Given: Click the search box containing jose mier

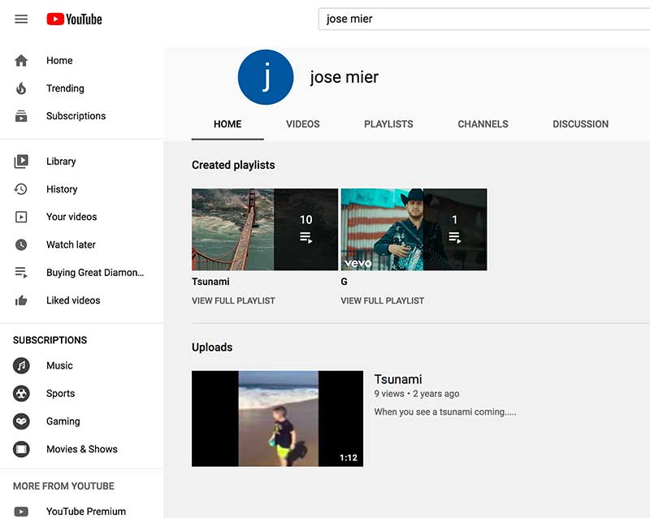Looking at the screenshot, I should click(483, 19).
